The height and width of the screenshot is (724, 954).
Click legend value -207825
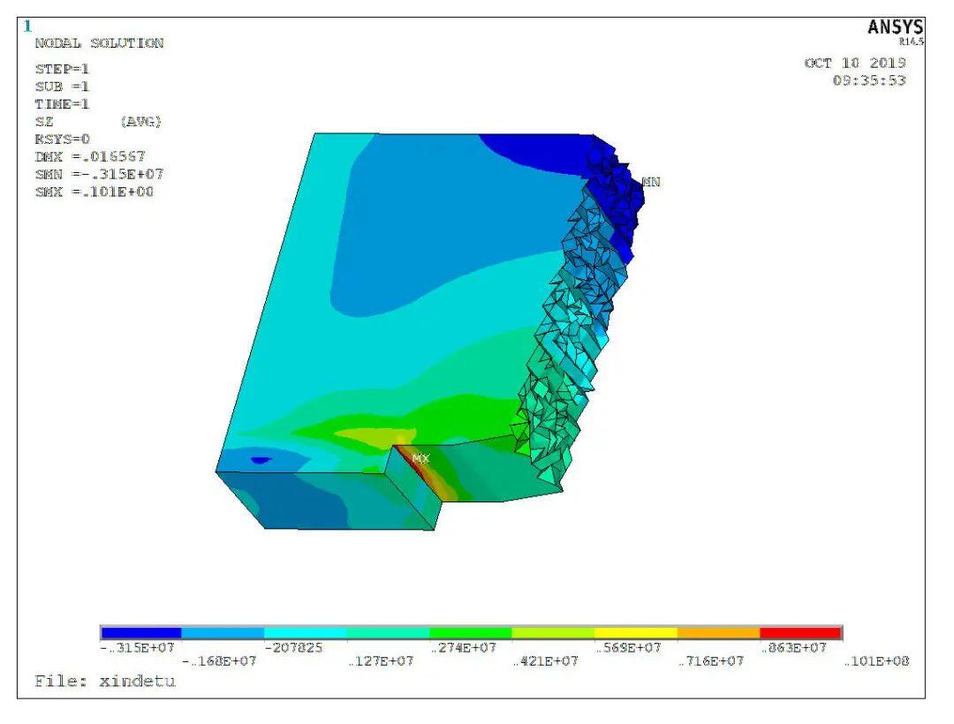click(x=293, y=648)
